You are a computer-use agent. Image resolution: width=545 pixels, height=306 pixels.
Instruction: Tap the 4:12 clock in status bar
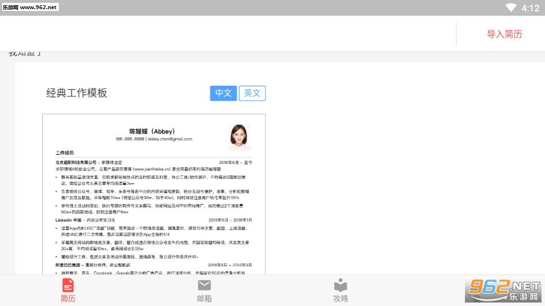(531, 8)
